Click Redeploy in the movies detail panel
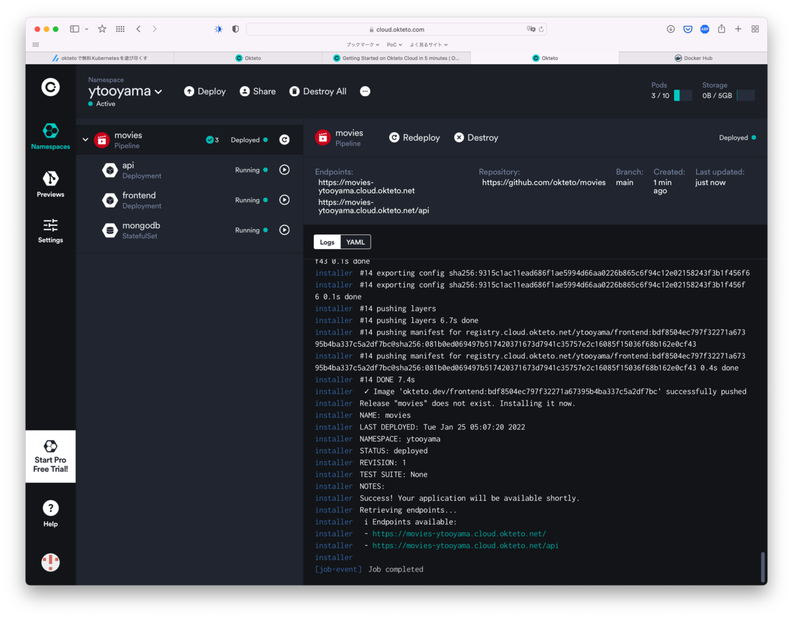The image size is (793, 619). point(414,137)
